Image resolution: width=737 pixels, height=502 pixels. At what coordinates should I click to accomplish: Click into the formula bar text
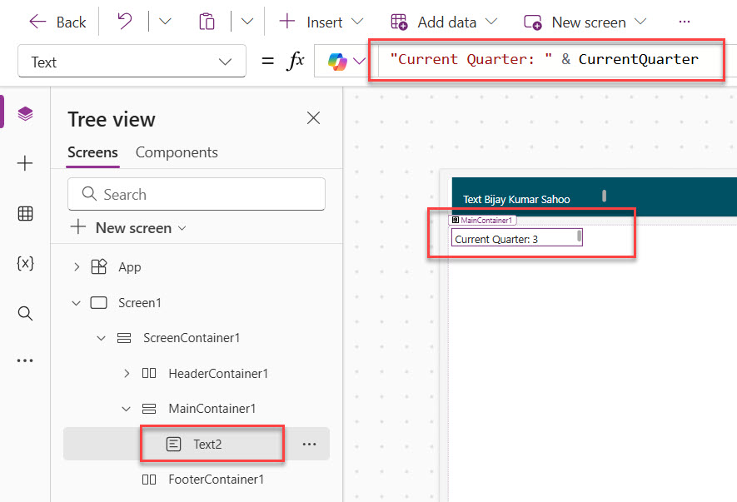[545, 59]
